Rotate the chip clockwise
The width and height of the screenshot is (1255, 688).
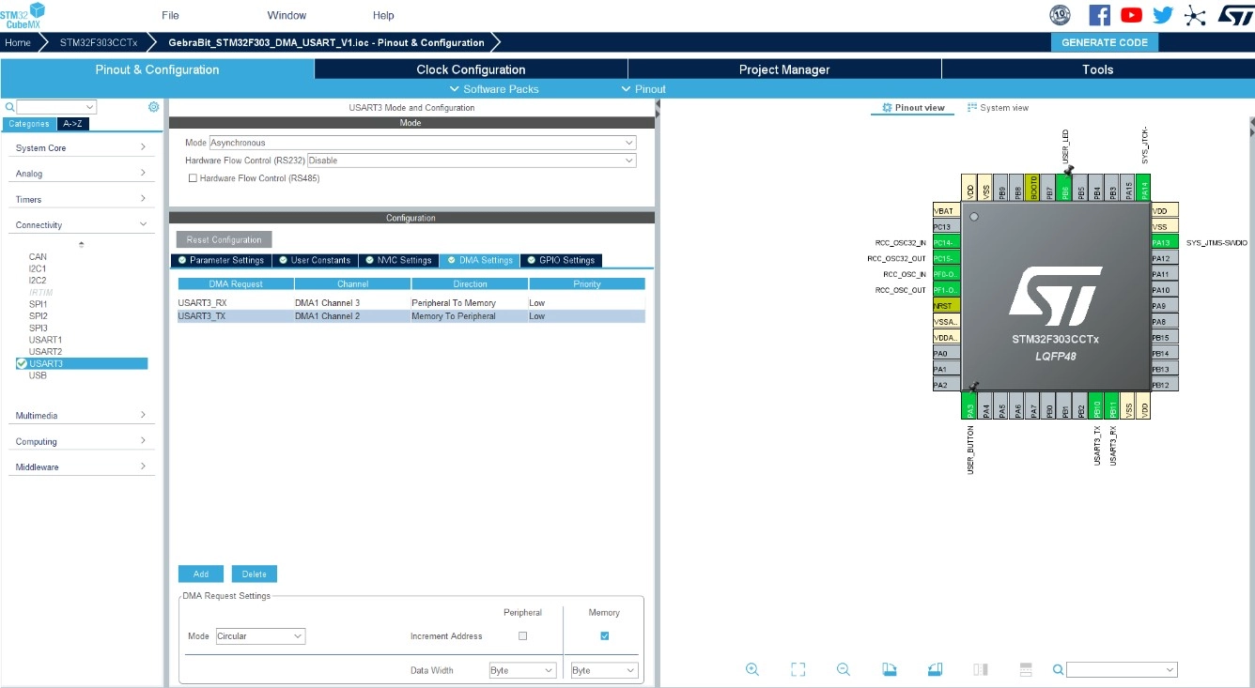click(890, 669)
